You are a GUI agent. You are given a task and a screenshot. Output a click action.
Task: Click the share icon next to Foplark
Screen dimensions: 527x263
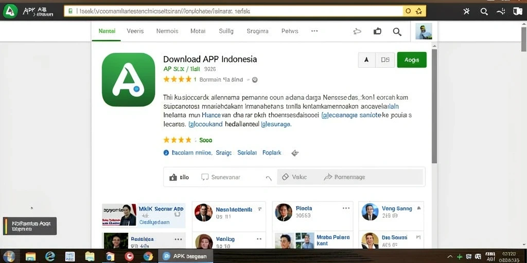coord(295,153)
